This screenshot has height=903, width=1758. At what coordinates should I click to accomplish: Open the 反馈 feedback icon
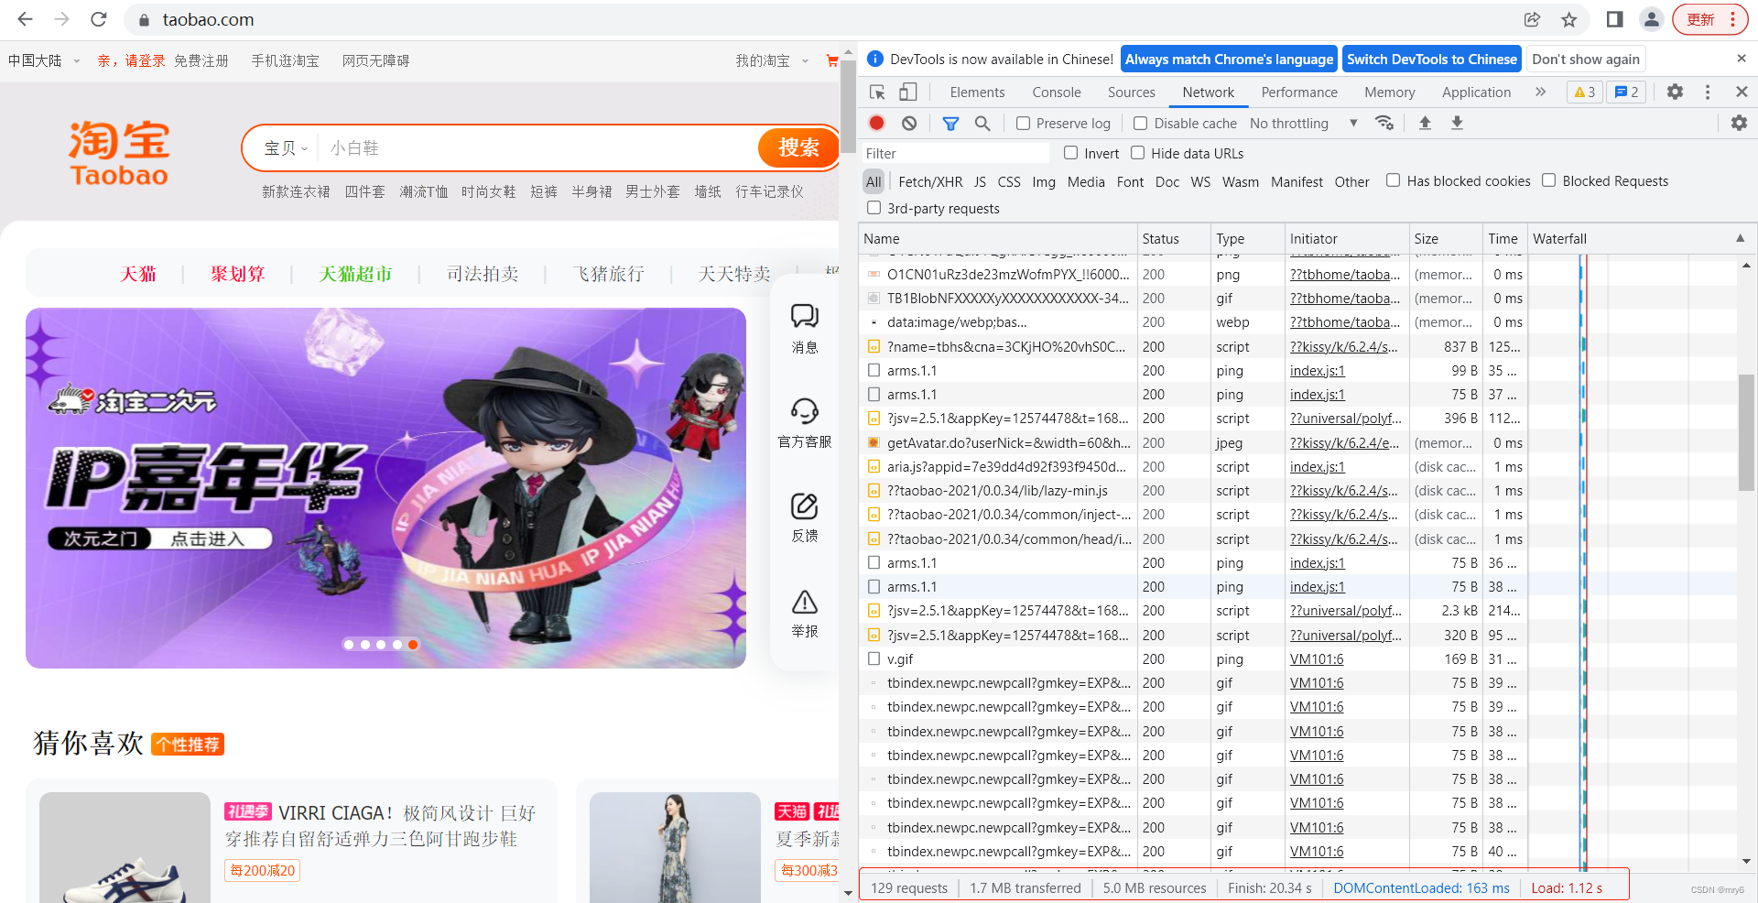tap(805, 517)
